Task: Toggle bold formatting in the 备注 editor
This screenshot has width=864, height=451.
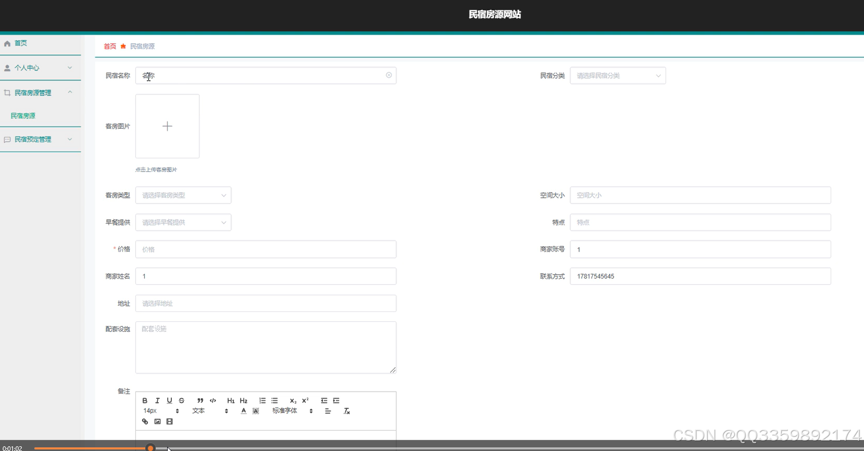Action: click(x=145, y=400)
